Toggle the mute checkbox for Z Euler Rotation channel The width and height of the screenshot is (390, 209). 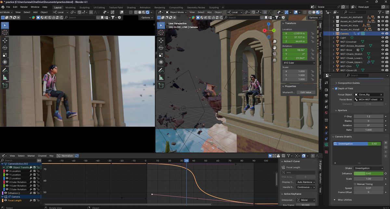click(34, 190)
